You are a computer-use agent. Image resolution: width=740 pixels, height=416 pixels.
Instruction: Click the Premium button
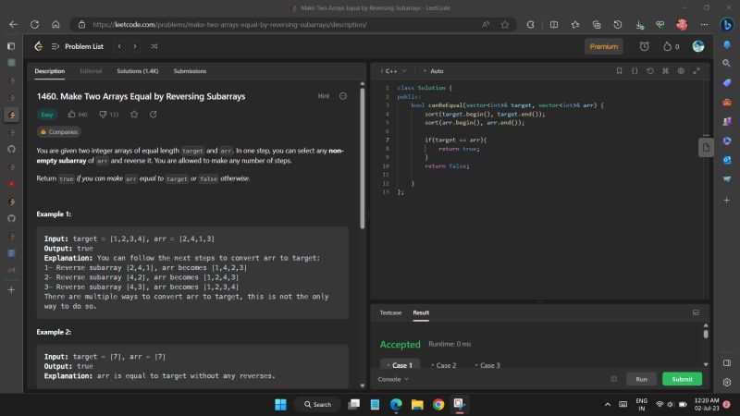pos(604,46)
